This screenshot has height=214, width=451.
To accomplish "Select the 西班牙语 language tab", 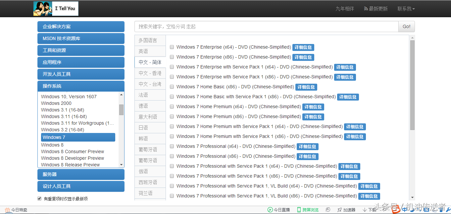I will coord(150,182).
